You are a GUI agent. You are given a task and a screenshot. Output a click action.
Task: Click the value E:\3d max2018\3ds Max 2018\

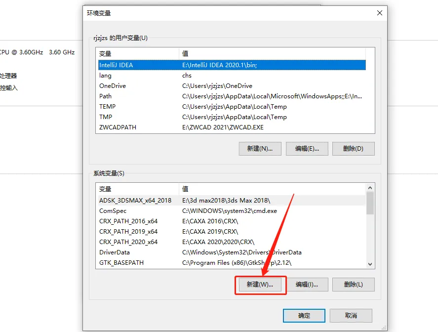click(226, 201)
